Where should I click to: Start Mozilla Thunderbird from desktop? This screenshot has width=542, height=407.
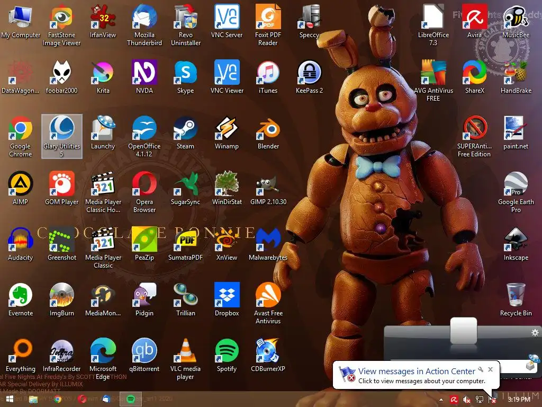click(144, 25)
